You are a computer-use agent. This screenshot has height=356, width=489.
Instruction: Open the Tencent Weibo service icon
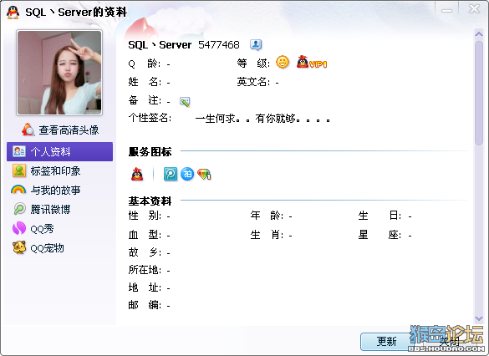point(171,174)
